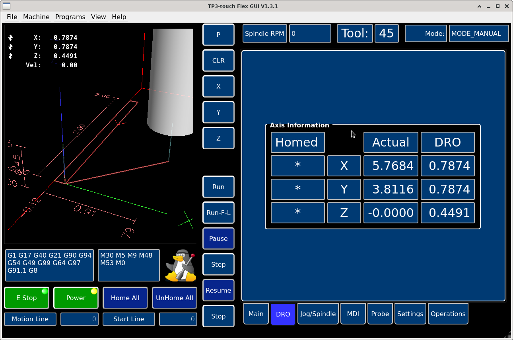Click the Start Line number field

[178, 319]
